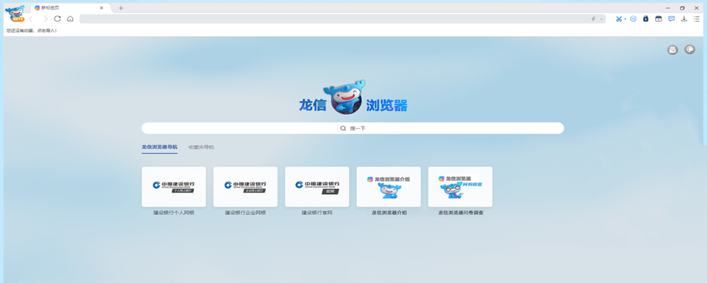Expand the address bar dropdown arrow
This screenshot has width=707, height=283.
click(601, 19)
